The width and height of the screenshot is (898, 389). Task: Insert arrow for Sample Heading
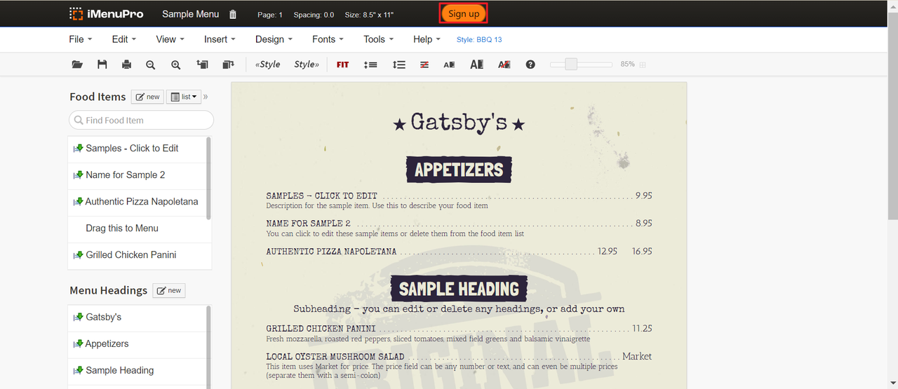[x=79, y=370]
